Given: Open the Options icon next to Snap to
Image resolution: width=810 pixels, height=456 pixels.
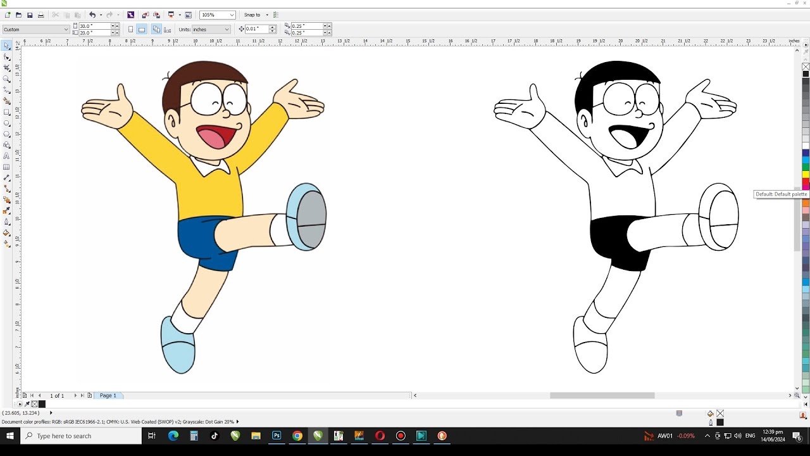Looking at the screenshot, I should click(x=276, y=15).
